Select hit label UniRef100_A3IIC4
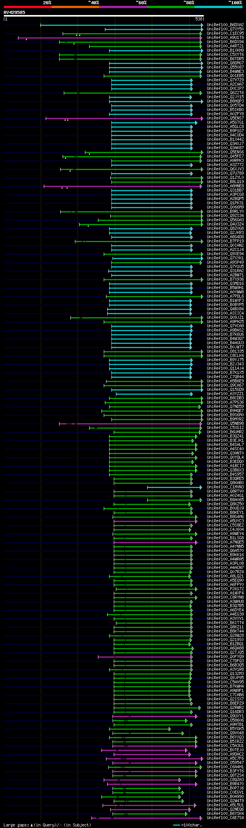Viewport: 246px width, 828px height. [x=225, y=313]
